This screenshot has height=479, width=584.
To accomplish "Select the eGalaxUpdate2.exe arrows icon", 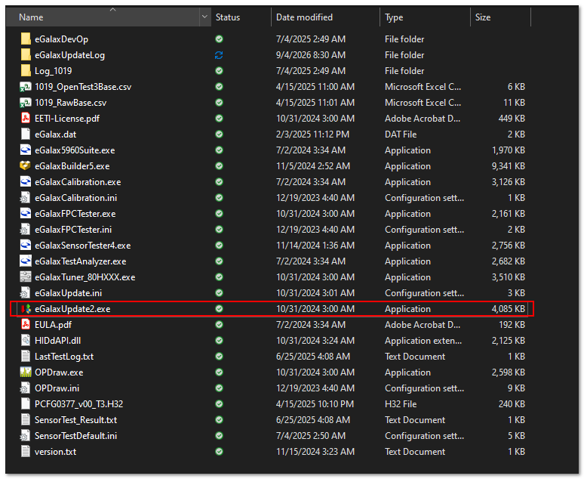I will [x=26, y=309].
